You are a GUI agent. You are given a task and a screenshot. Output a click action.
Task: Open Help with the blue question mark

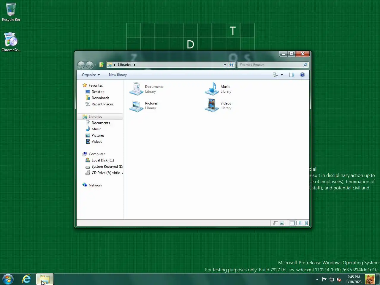click(303, 75)
